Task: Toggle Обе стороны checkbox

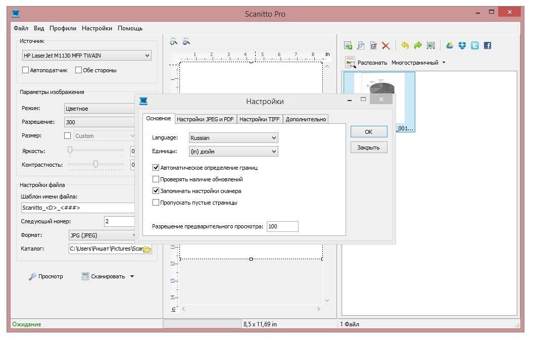Action: click(x=78, y=70)
